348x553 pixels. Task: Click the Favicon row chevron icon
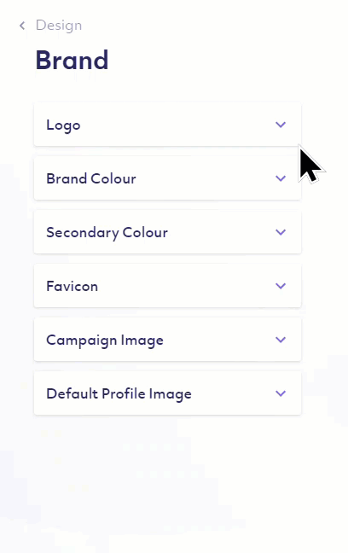281,286
